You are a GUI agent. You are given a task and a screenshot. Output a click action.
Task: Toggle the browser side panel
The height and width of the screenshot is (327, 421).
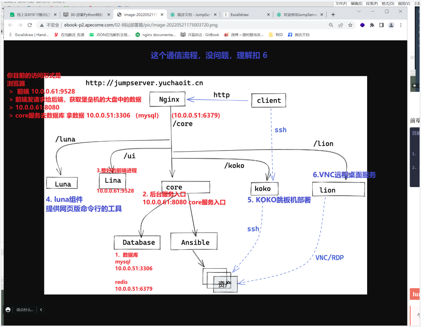[x=382, y=25]
